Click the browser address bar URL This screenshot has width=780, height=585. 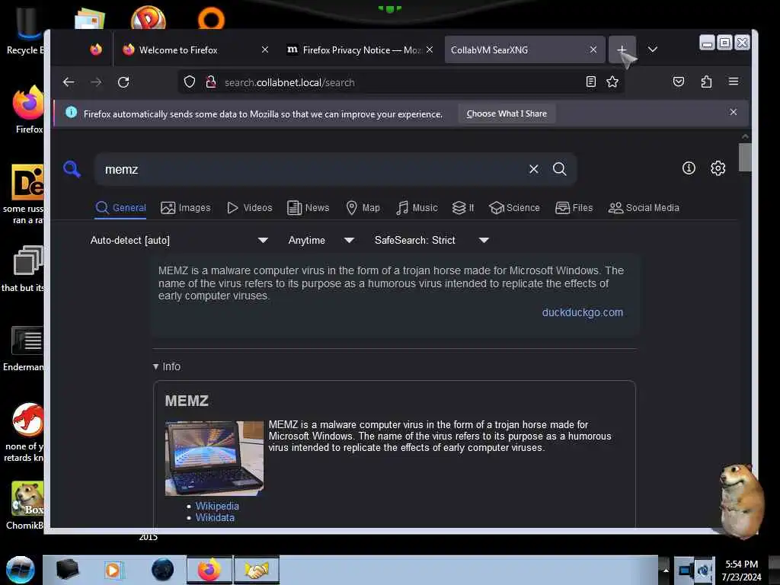[x=289, y=82]
